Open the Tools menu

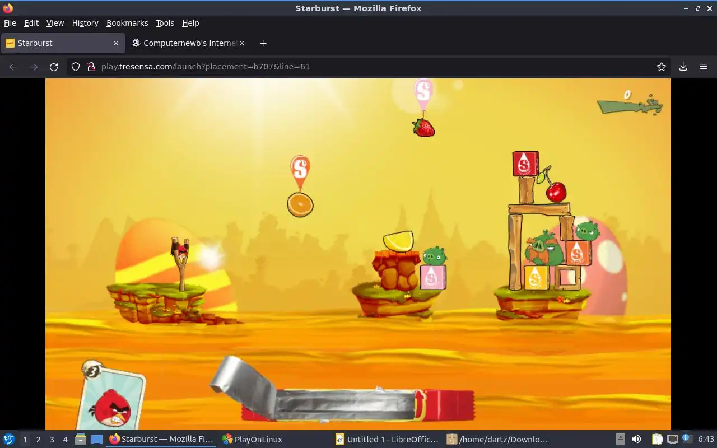165,23
